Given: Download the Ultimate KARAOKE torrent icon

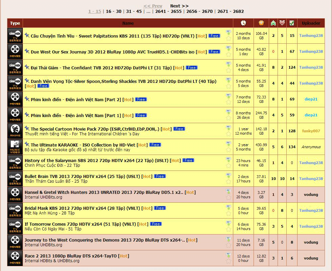Looking at the screenshot, I should point(229,144).
